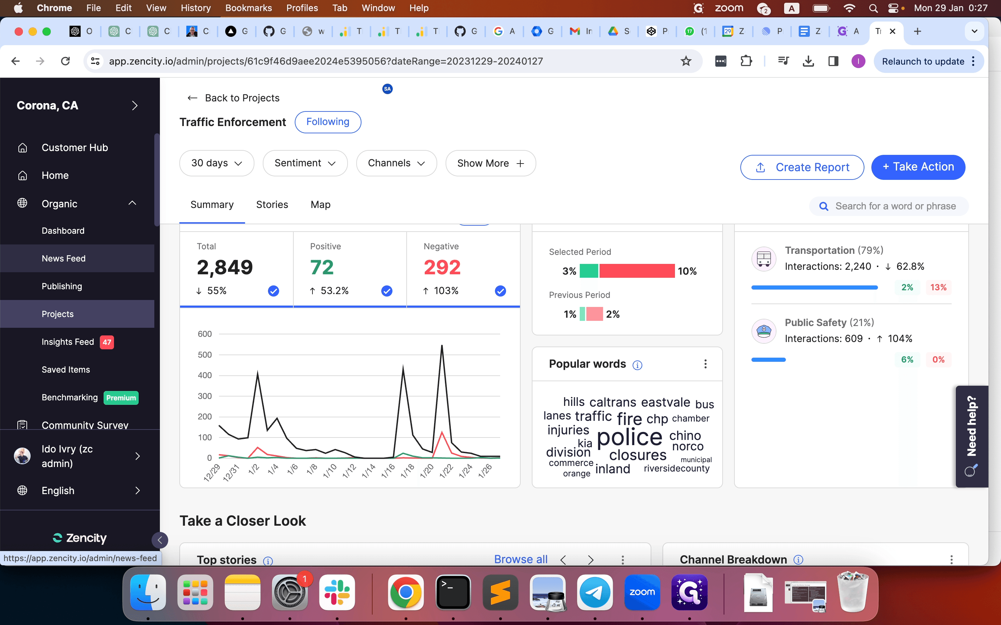Screen dimensions: 1001x625
Task: Click the English language globe icon
Action: tap(22, 490)
